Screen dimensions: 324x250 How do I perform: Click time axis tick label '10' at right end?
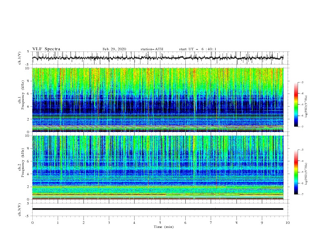click(x=288, y=223)
